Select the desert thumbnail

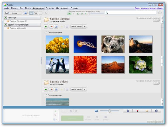point(113,65)
